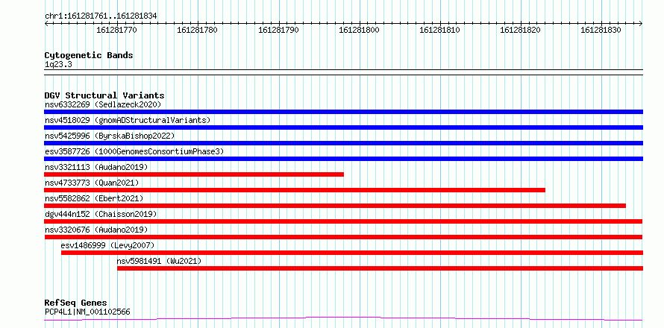The width and height of the screenshot is (664, 328).
Task: Open the esv1486999 (Levy2007) label
Action: point(107,245)
